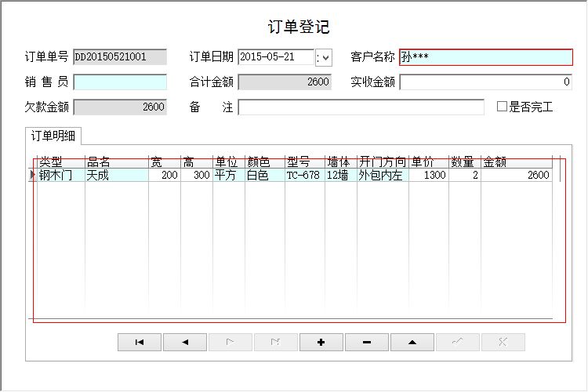This screenshot has height=392, width=588.
Task: Jump to last record in navigator
Action: click(275, 342)
